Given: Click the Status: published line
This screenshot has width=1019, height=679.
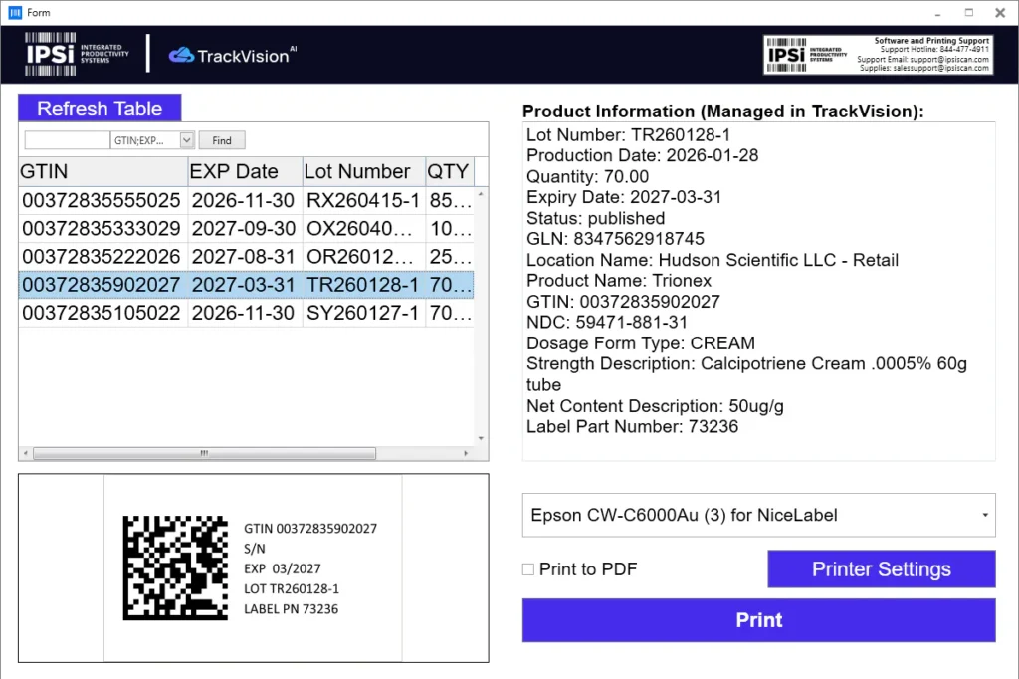Looking at the screenshot, I should (x=596, y=218).
